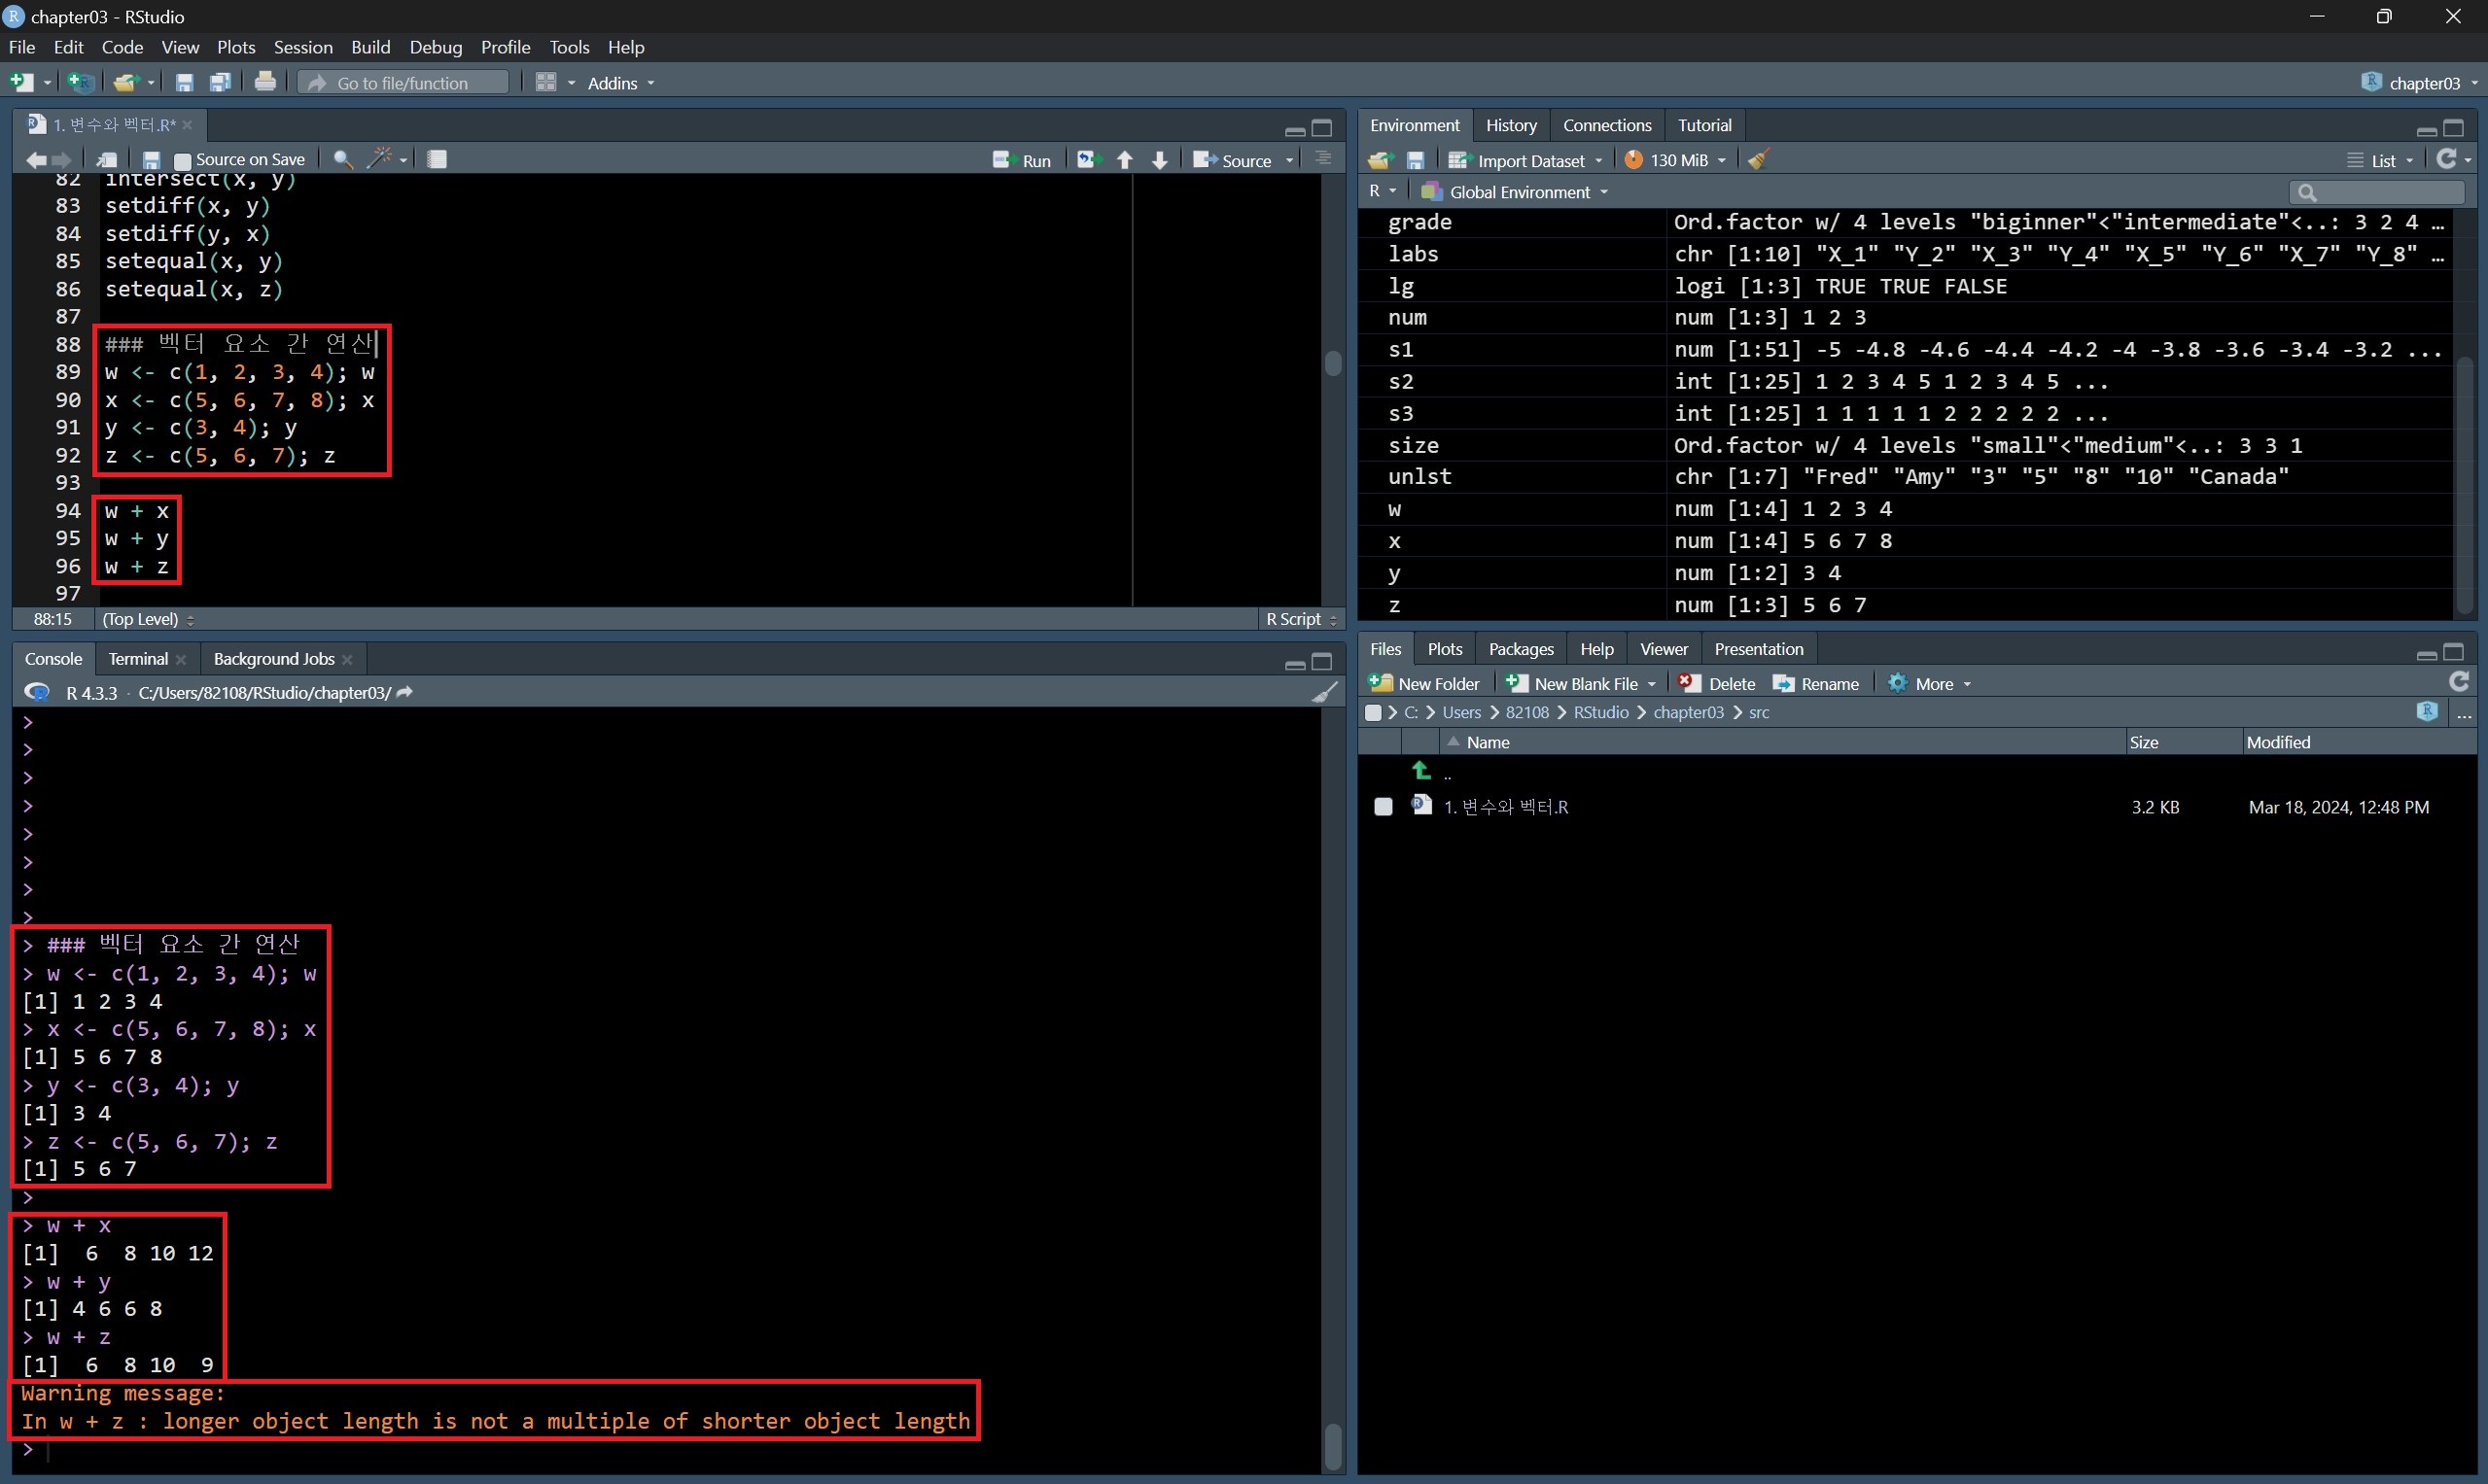Click the environment search input field
Image resolution: width=2488 pixels, height=1484 pixels.
point(2386,192)
